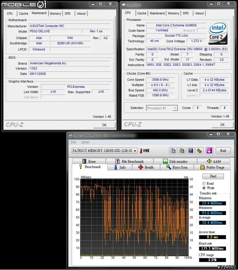Click the PCI-Express graphic interface version field
The image size is (238, 270).
coord(75,87)
